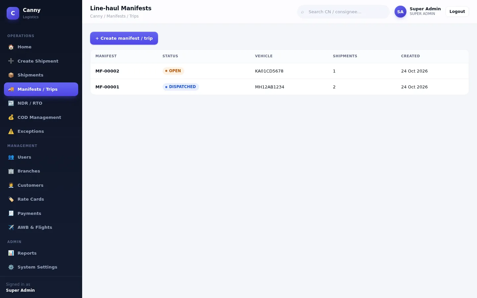Screen dimensions: 477x298
Task: Open Home in the sidebar
Action: click(x=41, y=47)
